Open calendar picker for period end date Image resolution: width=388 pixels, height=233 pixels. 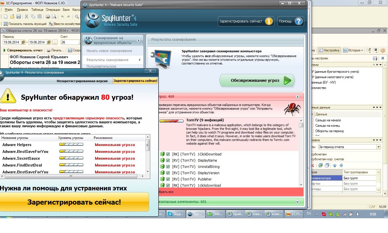click(49, 42)
